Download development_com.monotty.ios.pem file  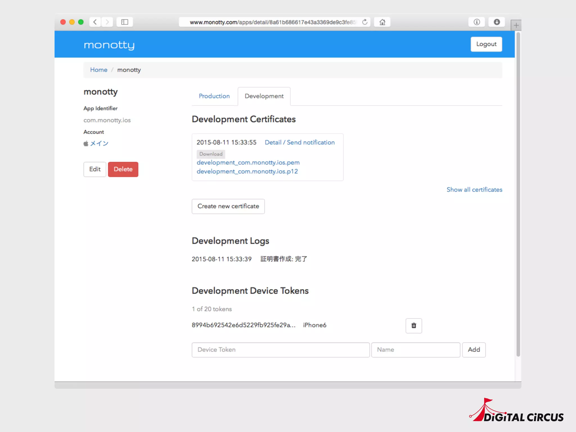248,163
